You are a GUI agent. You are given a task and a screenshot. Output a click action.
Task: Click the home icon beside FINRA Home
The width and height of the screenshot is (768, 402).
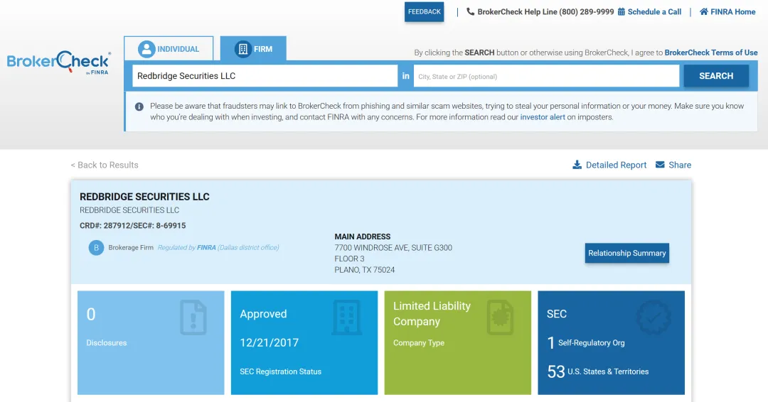coord(703,12)
